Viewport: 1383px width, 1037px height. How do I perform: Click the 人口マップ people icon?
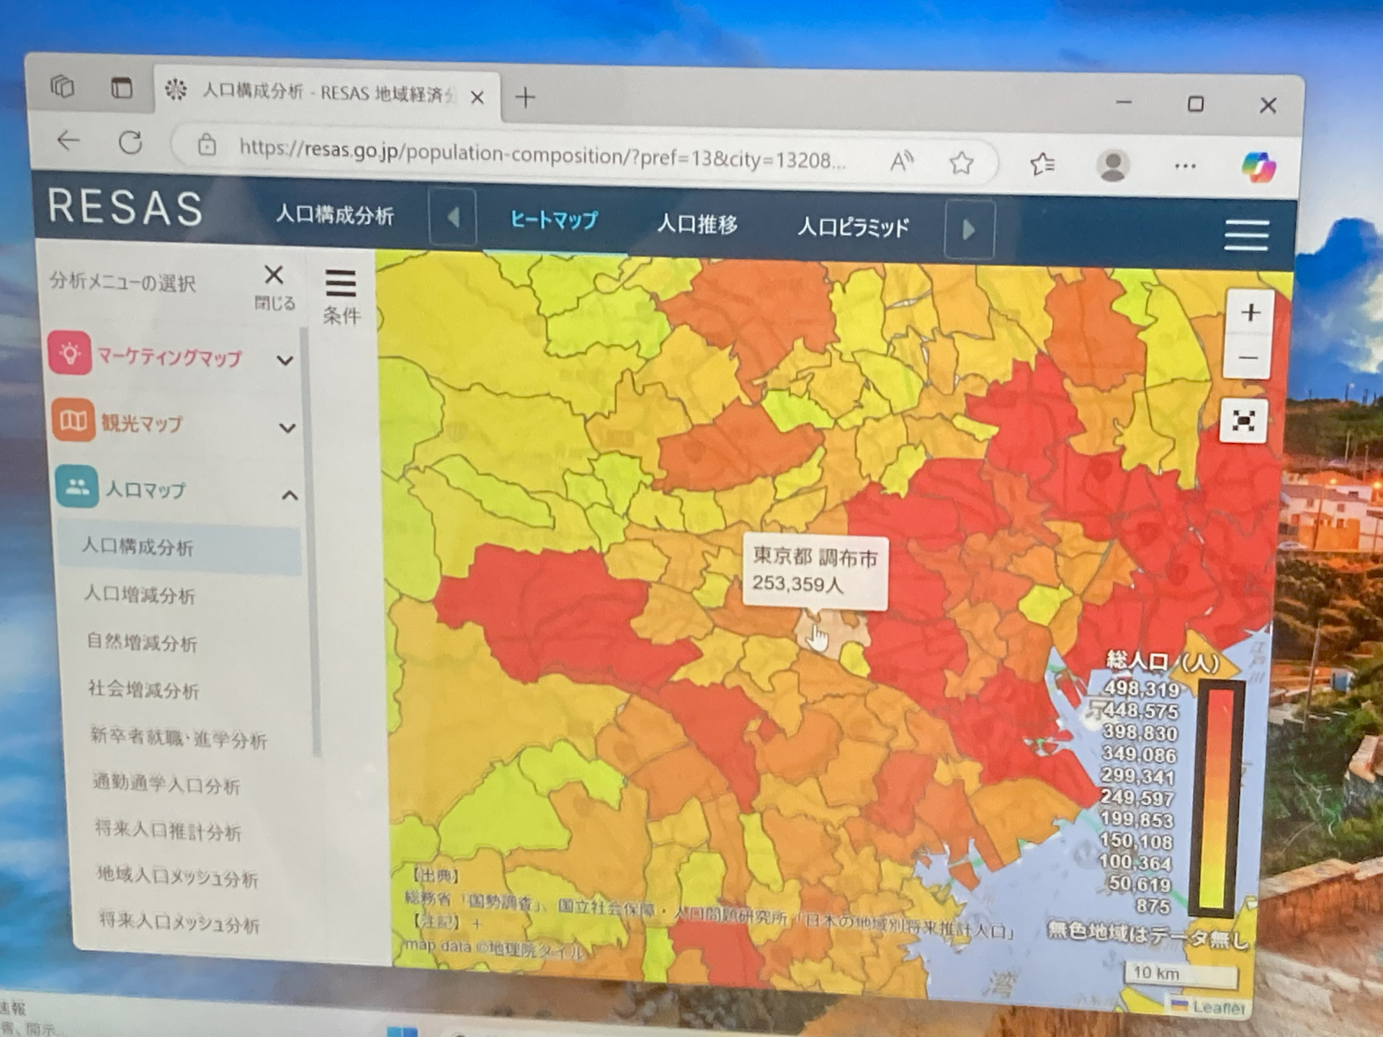point(77,486)
